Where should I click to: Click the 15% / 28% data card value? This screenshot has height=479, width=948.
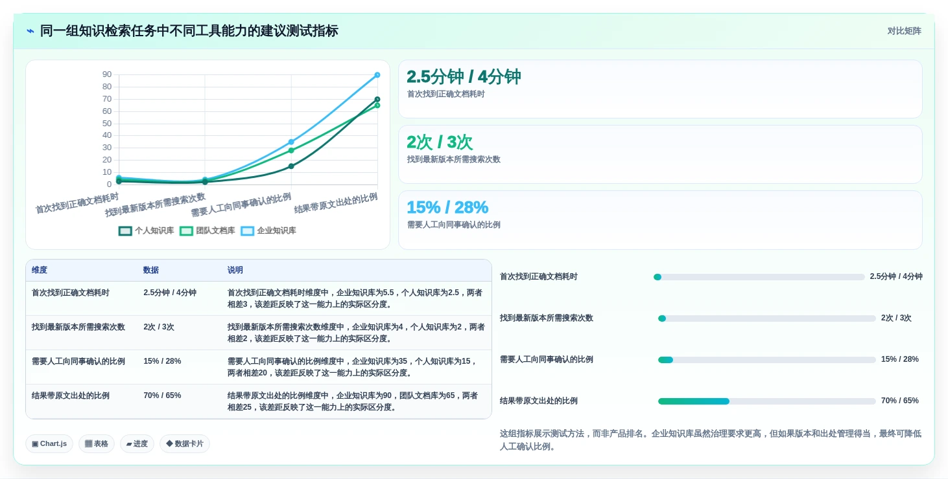point(447,207)
